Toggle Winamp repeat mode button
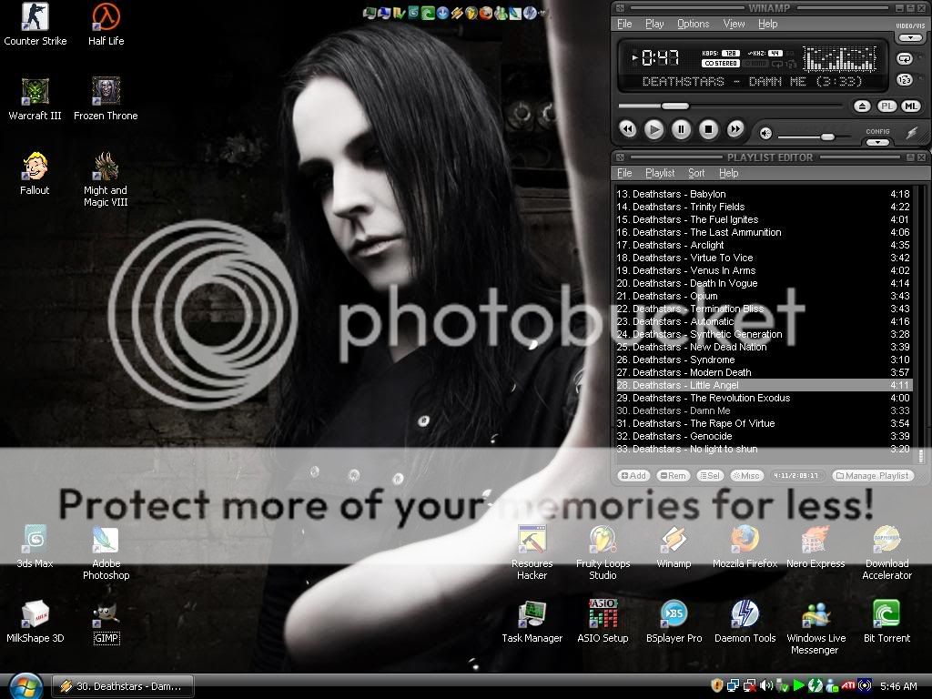This screenshot has width=932, height=699. pyautogui.click(x=904, y=58)
